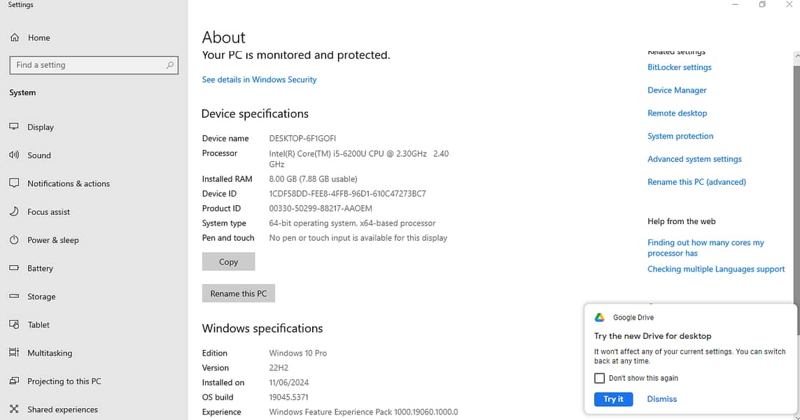Click the Multitasking icon

[x=14, y=352]
